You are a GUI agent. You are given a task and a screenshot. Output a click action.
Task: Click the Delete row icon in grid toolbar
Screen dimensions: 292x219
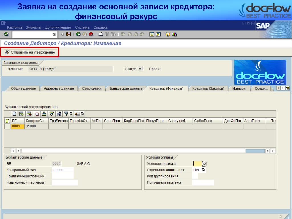(29, 114)
